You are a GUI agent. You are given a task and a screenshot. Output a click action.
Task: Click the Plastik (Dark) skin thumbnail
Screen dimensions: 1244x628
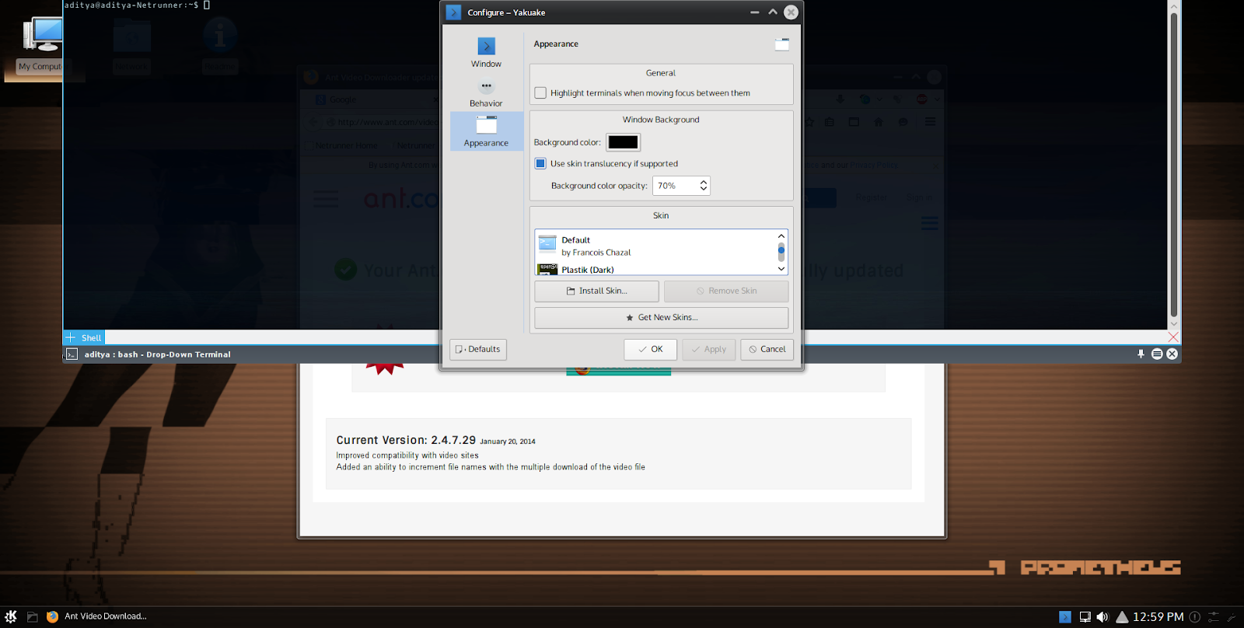[547, 269]
